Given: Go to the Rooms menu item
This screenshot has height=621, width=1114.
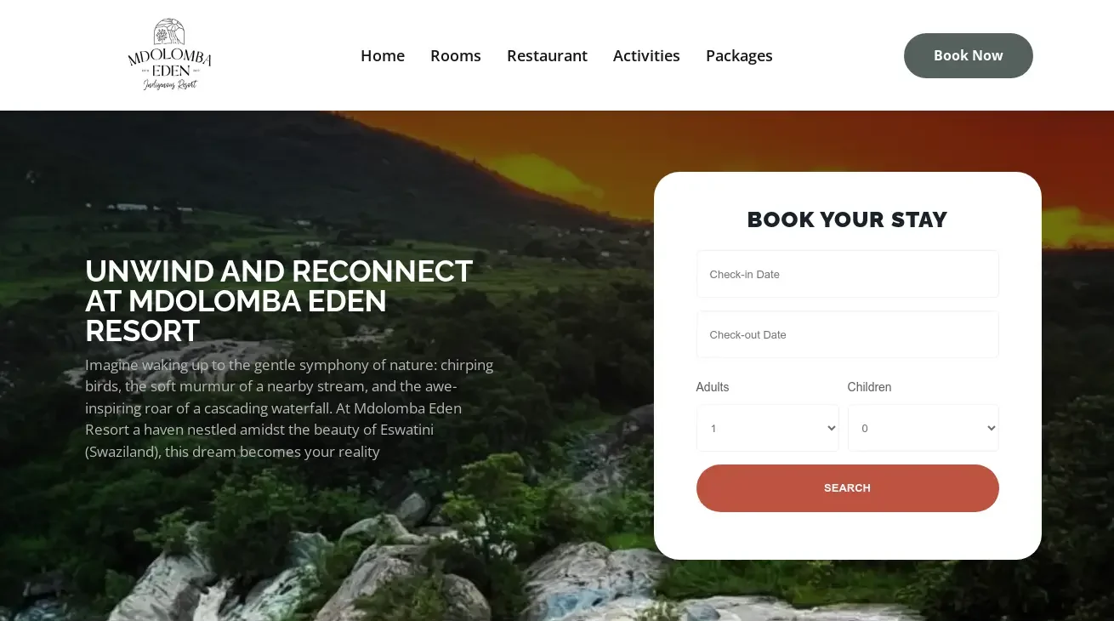Looking at the screenshot, I should (456, 55).
